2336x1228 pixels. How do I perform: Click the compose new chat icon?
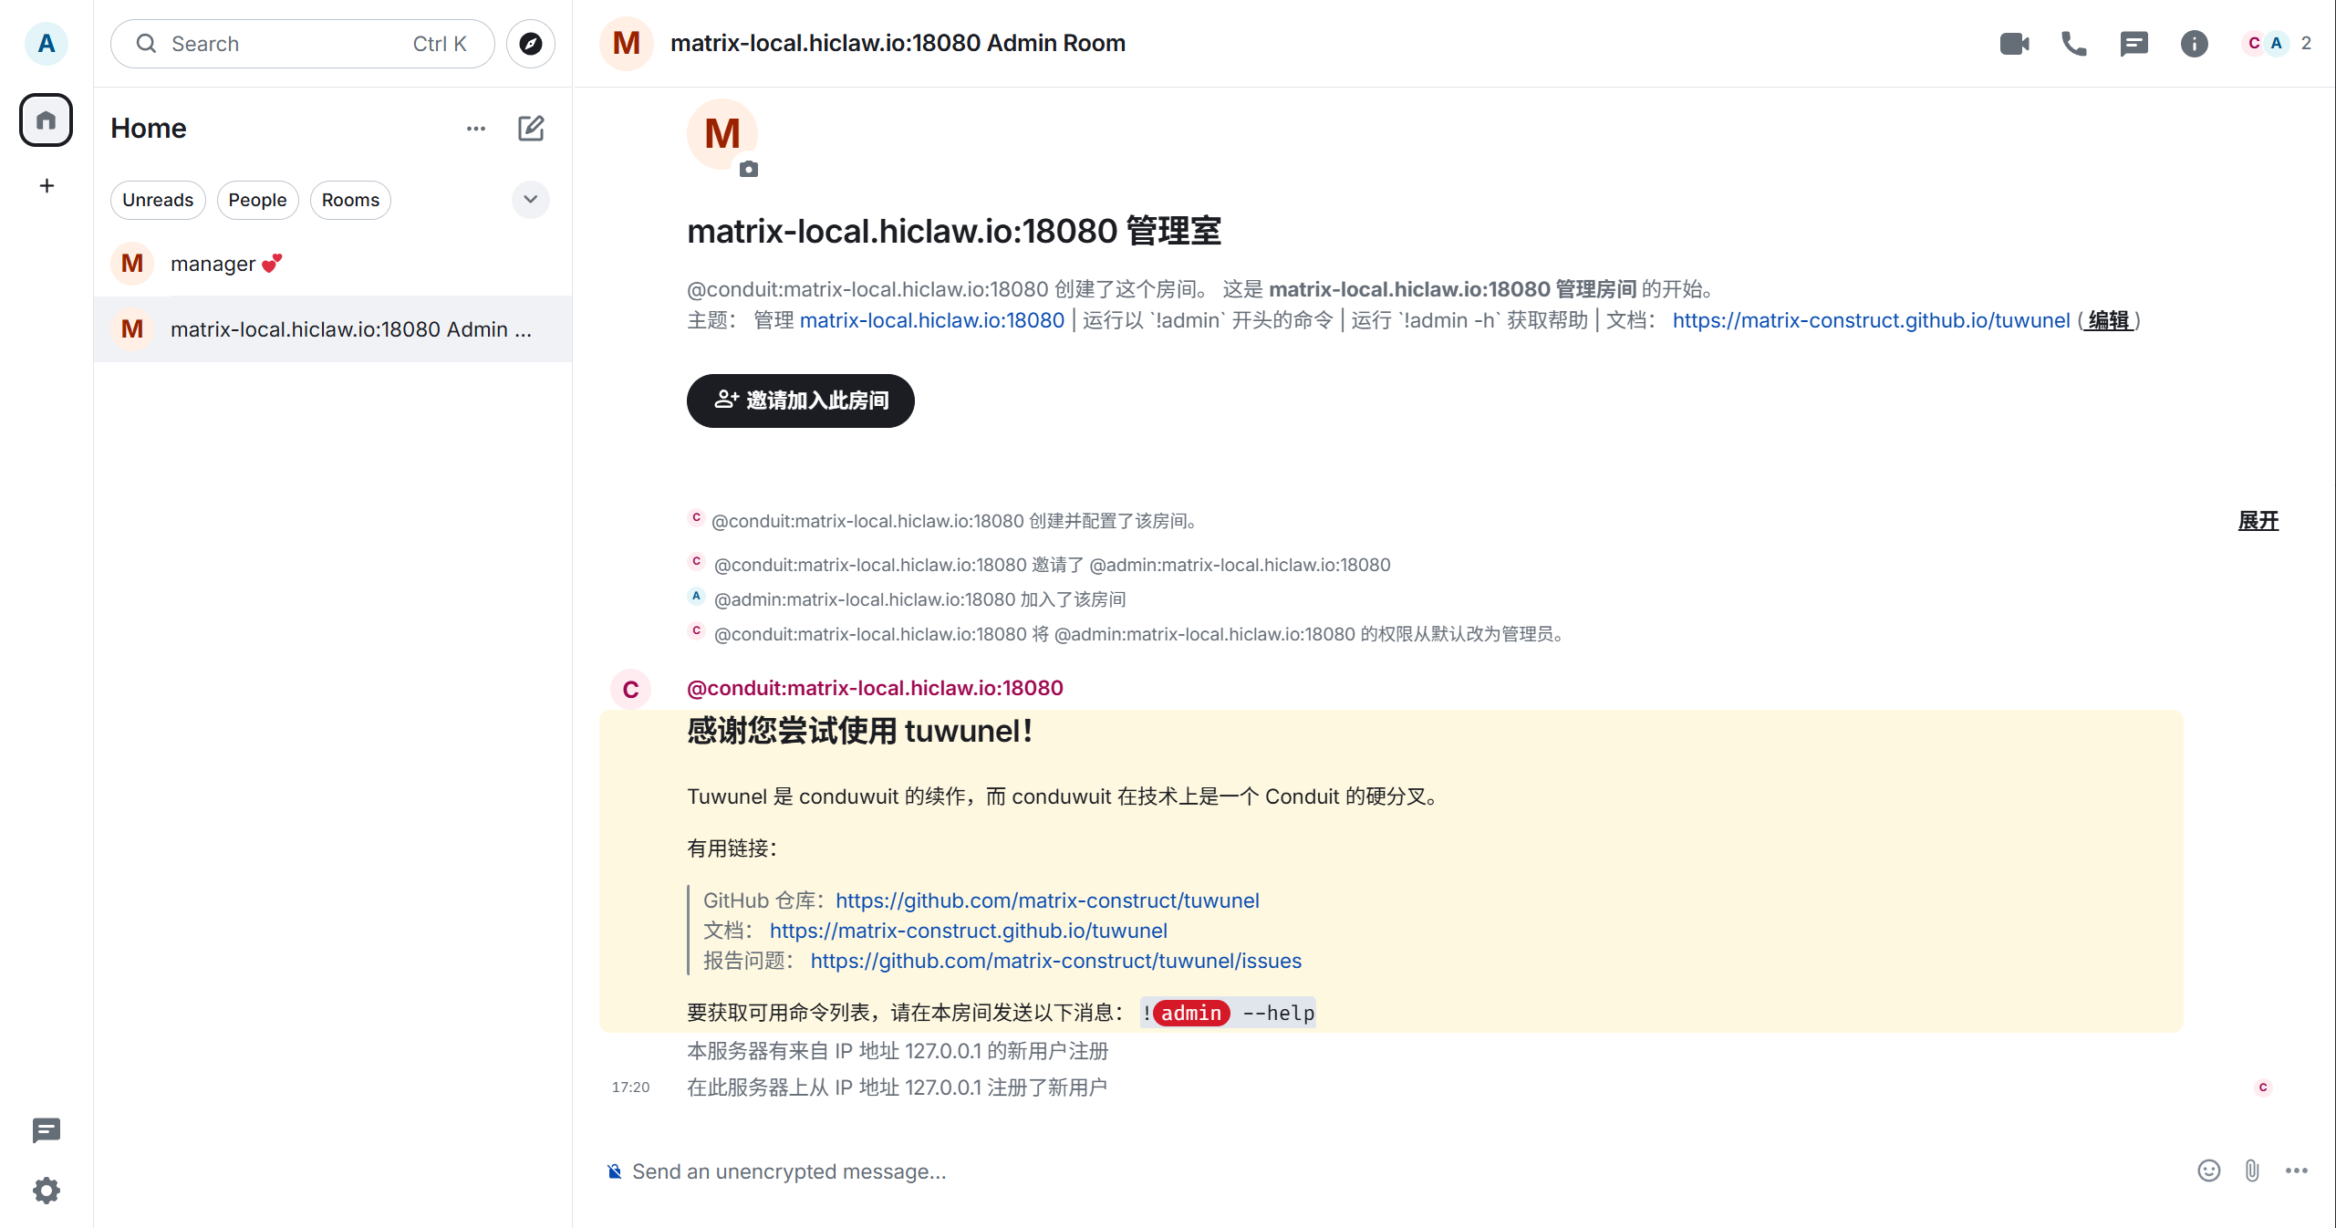531,129
